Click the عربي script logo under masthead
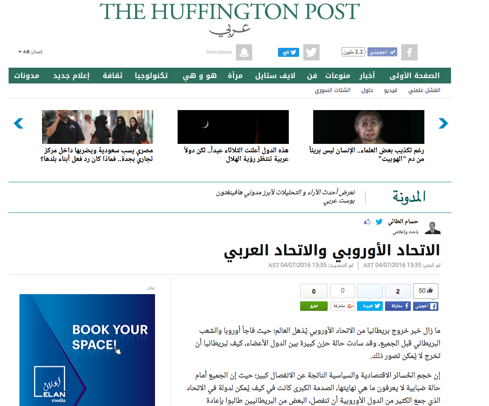Screen dimensions: 489x406 click(x=230, y=31)
